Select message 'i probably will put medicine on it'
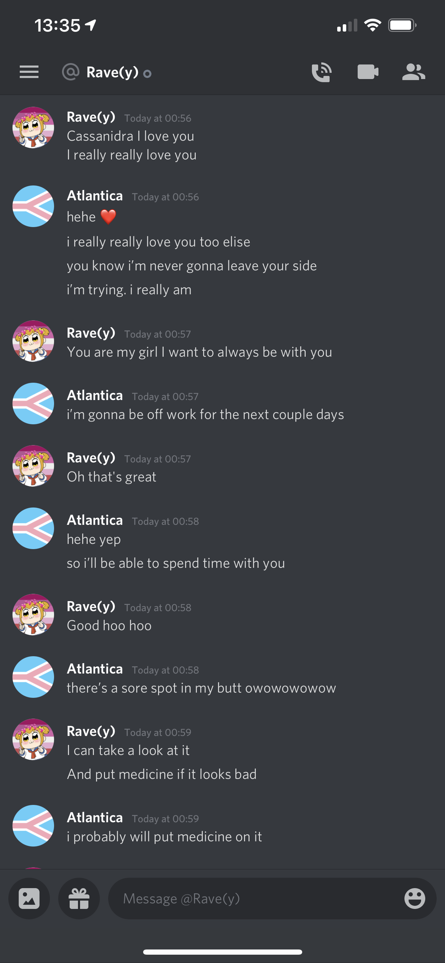This screenshot has height=963, width=445. coord(164,836)
